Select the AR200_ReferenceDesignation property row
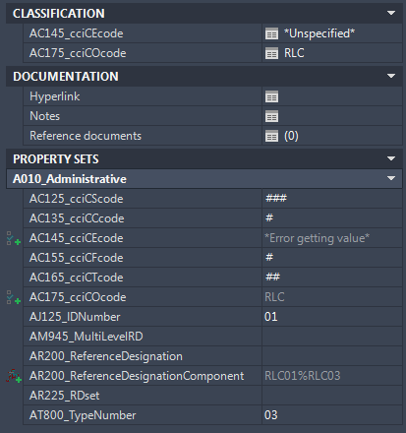This screenshot has width=406, height=433. tap(212, 356)
